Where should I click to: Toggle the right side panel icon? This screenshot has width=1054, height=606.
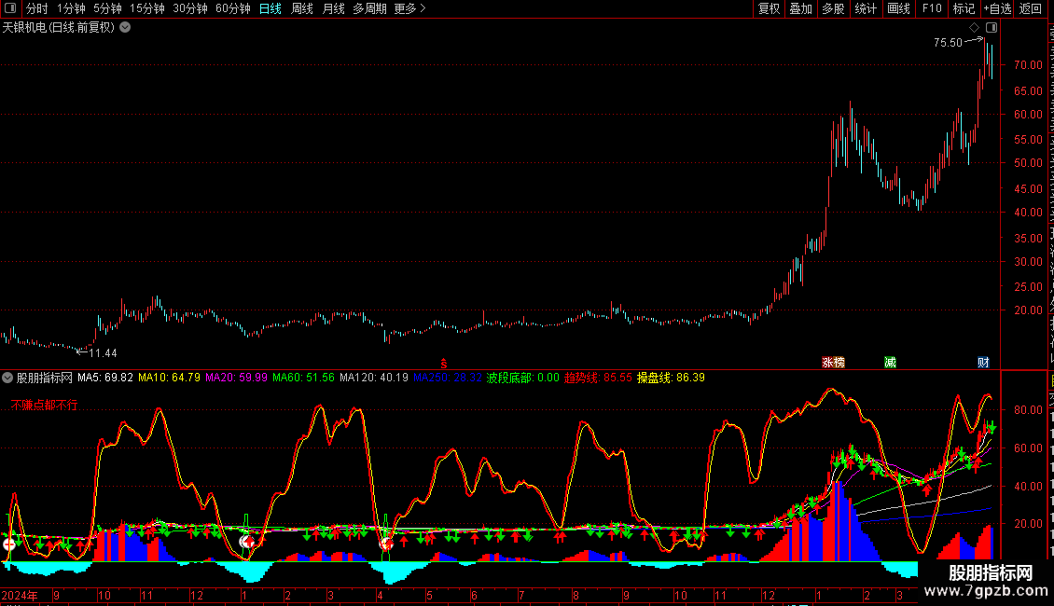point(992,28)
